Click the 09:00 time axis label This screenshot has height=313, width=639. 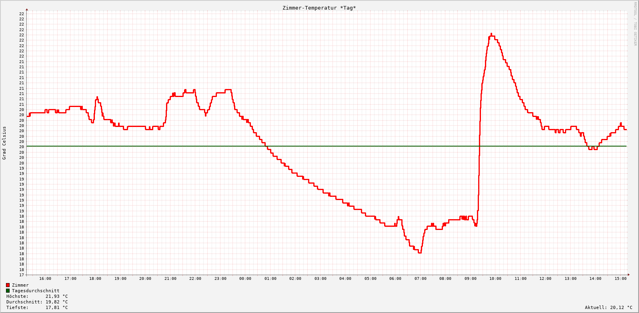[x=471, y=279]
